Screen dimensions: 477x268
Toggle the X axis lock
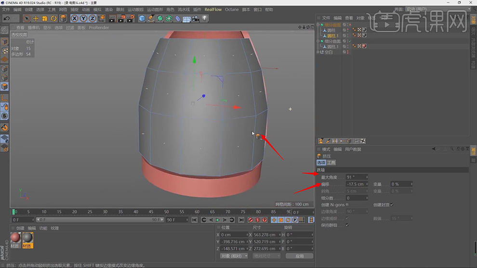tap(75, 18)
